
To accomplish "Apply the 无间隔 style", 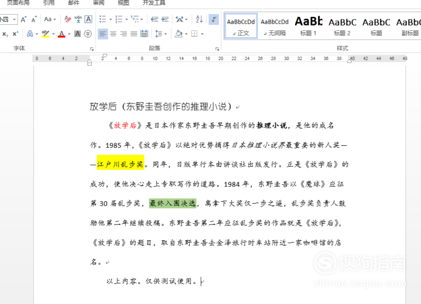I will (x=274, y=26).
